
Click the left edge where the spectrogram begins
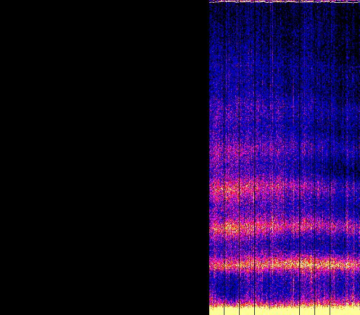click(x=210, y=157)
